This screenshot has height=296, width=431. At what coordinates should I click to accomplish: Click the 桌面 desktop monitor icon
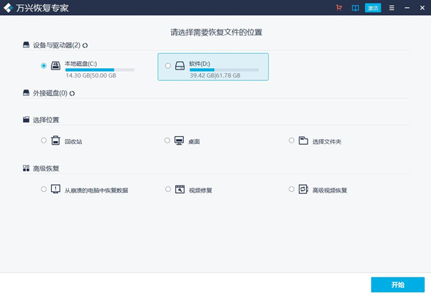(179, 140)
